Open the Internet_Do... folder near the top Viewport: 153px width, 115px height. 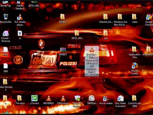tap(106, 18)
